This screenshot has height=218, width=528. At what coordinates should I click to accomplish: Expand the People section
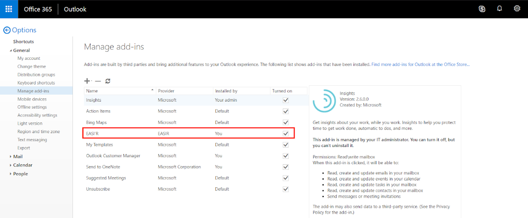[x=11, y=174]
